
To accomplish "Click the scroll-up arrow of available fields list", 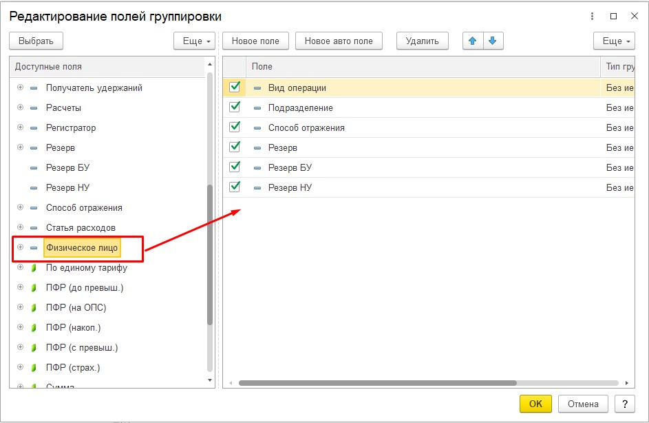I will (210, 65).
